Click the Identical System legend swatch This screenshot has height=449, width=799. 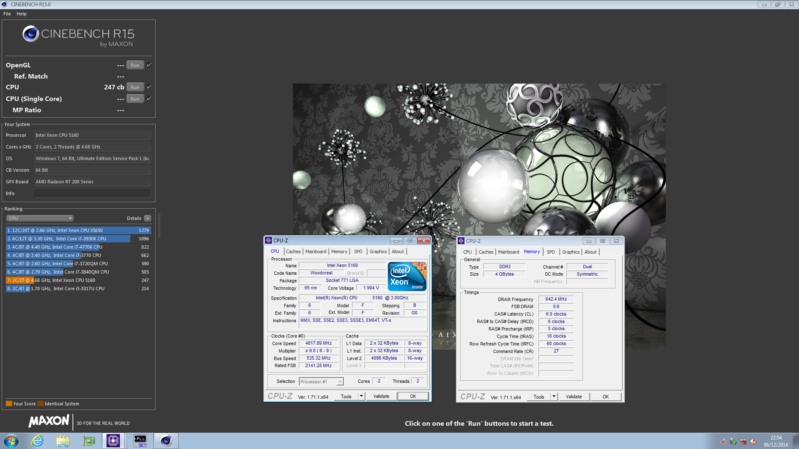40,404
